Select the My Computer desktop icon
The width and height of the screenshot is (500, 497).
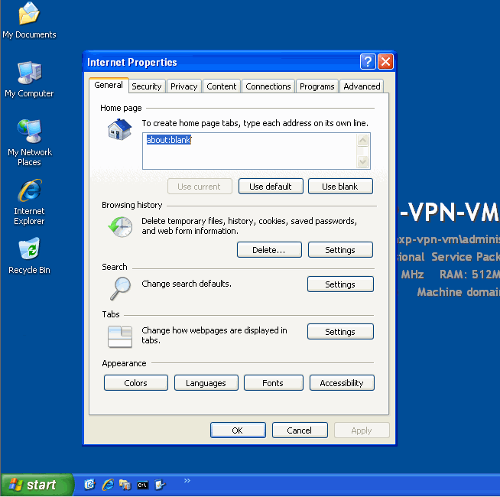click(29, 79)
